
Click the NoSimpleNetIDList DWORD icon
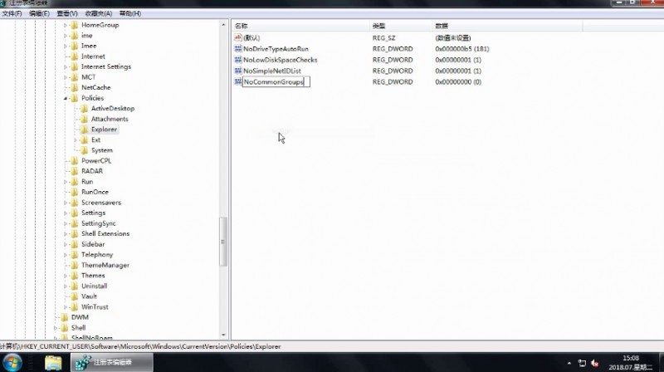[x=237, y=71]
